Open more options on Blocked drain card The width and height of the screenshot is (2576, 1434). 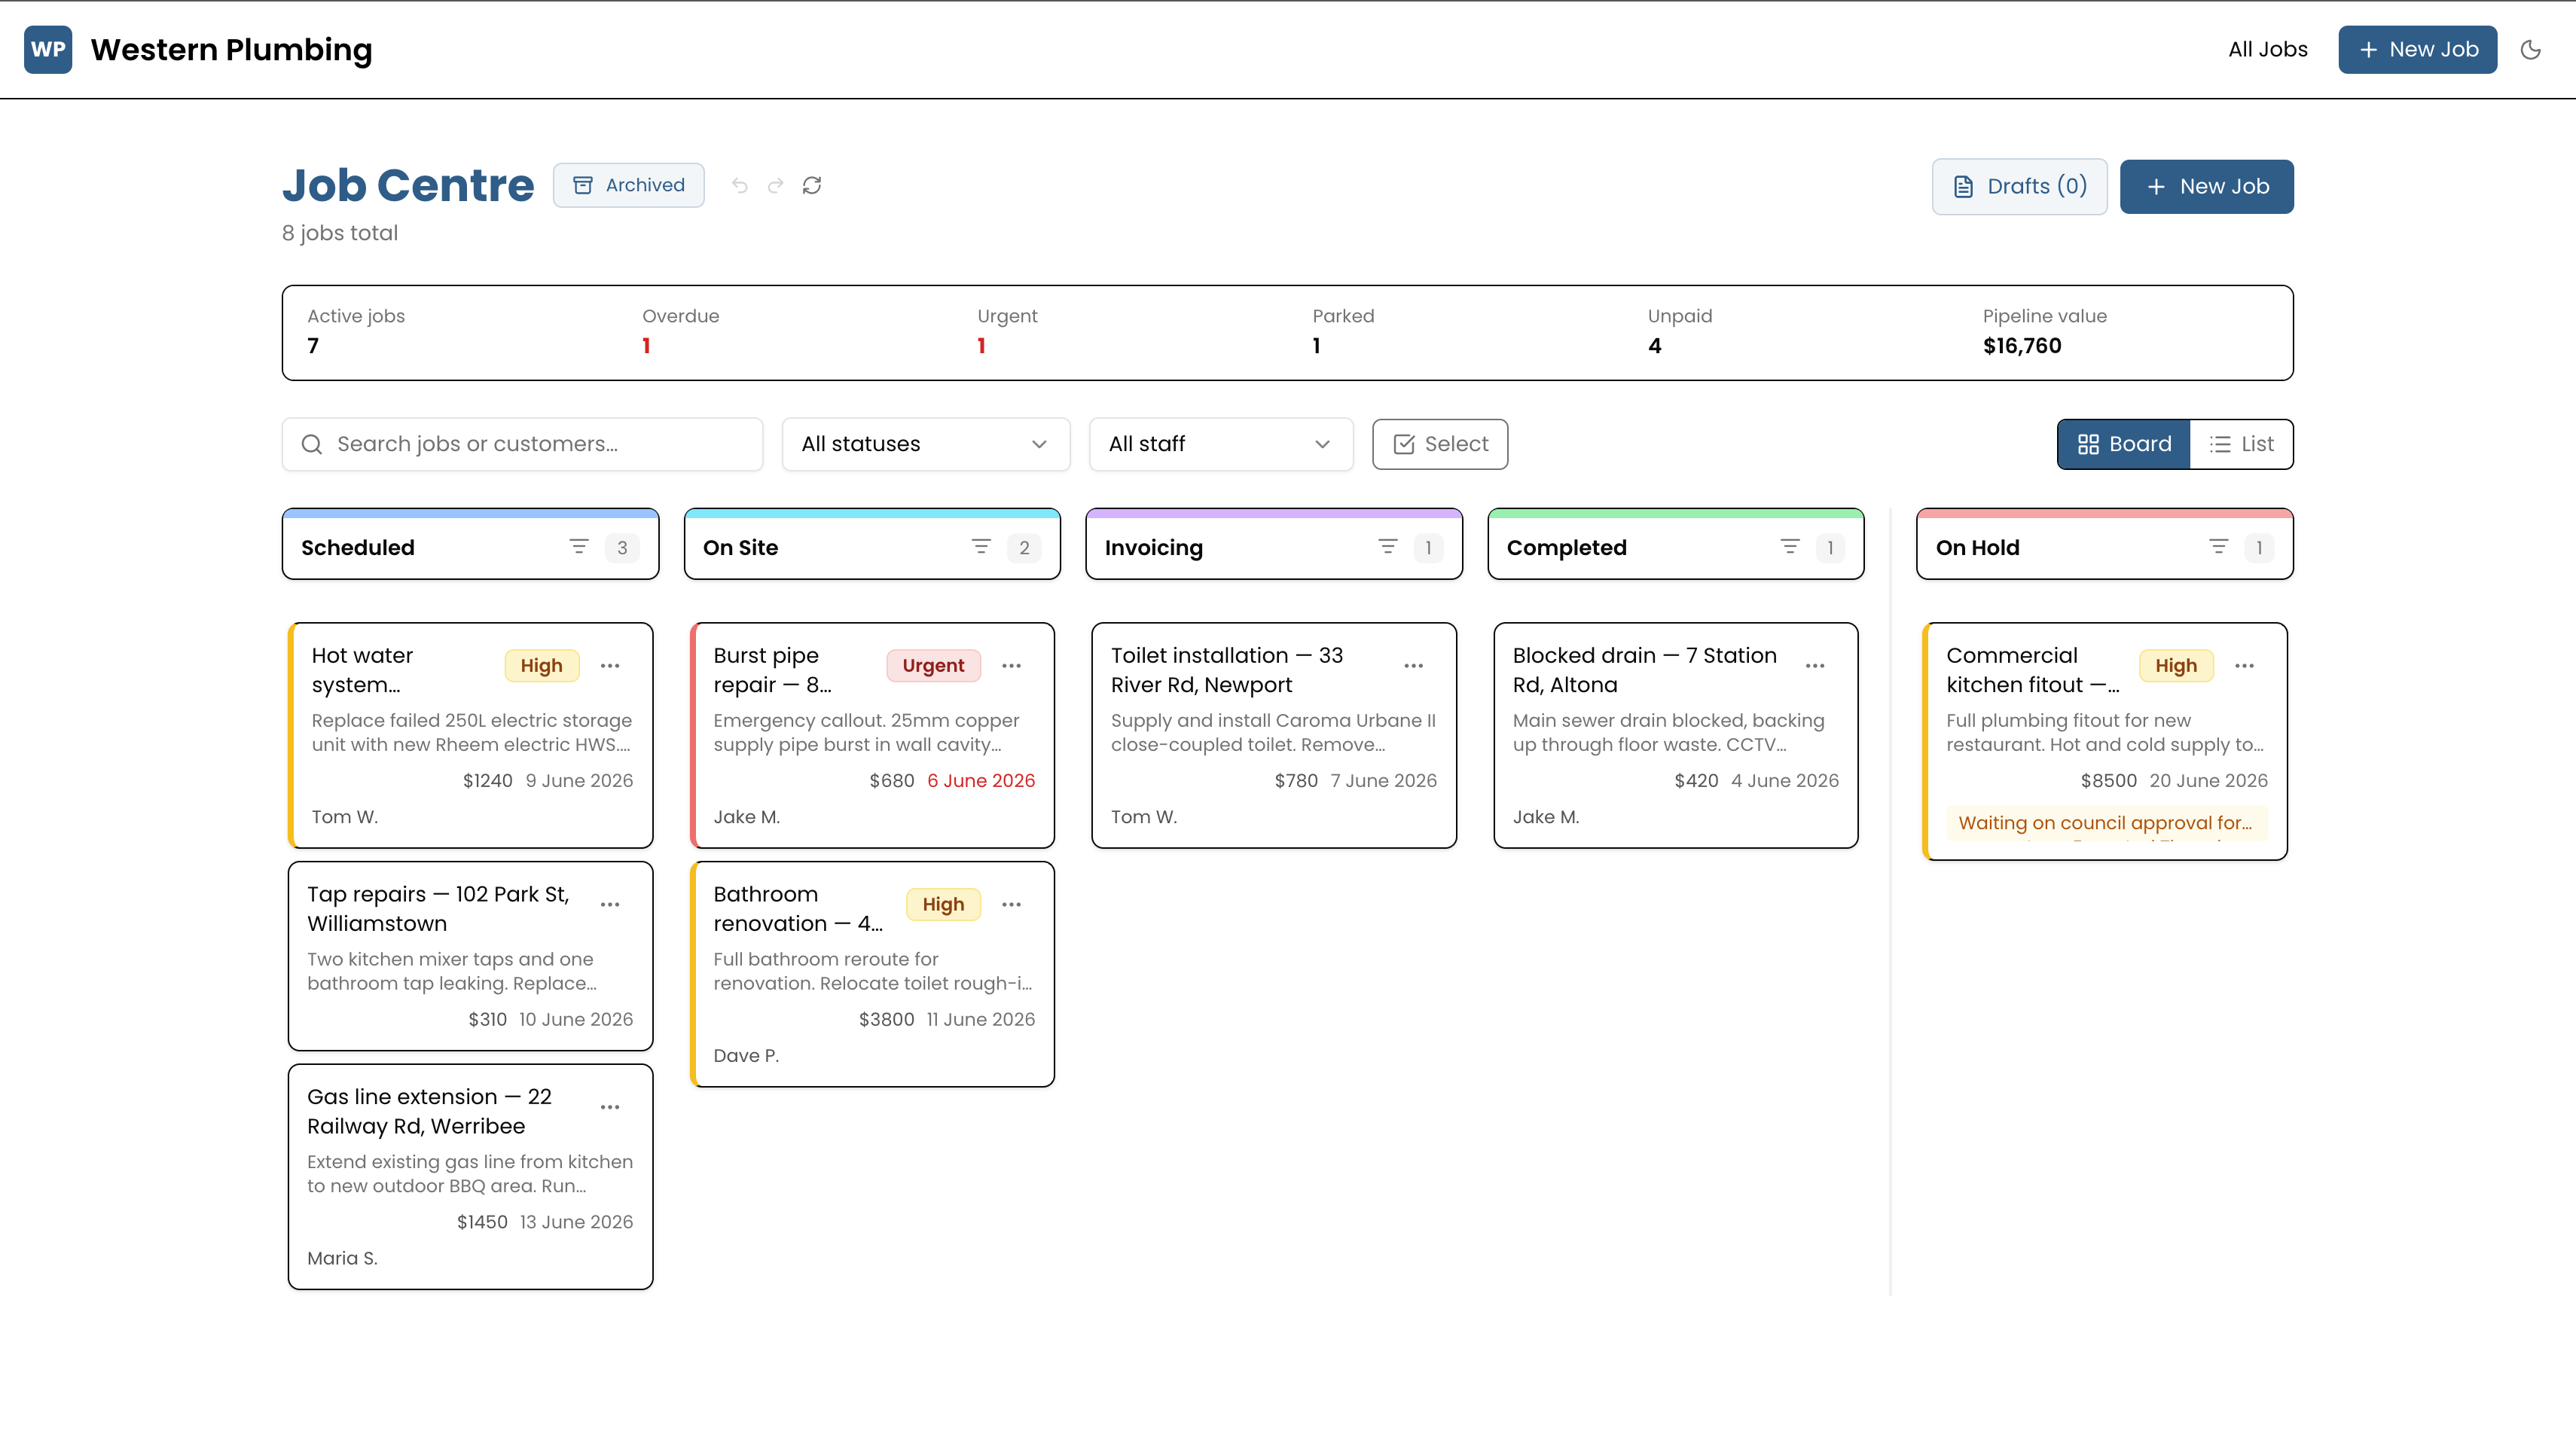1815,666
